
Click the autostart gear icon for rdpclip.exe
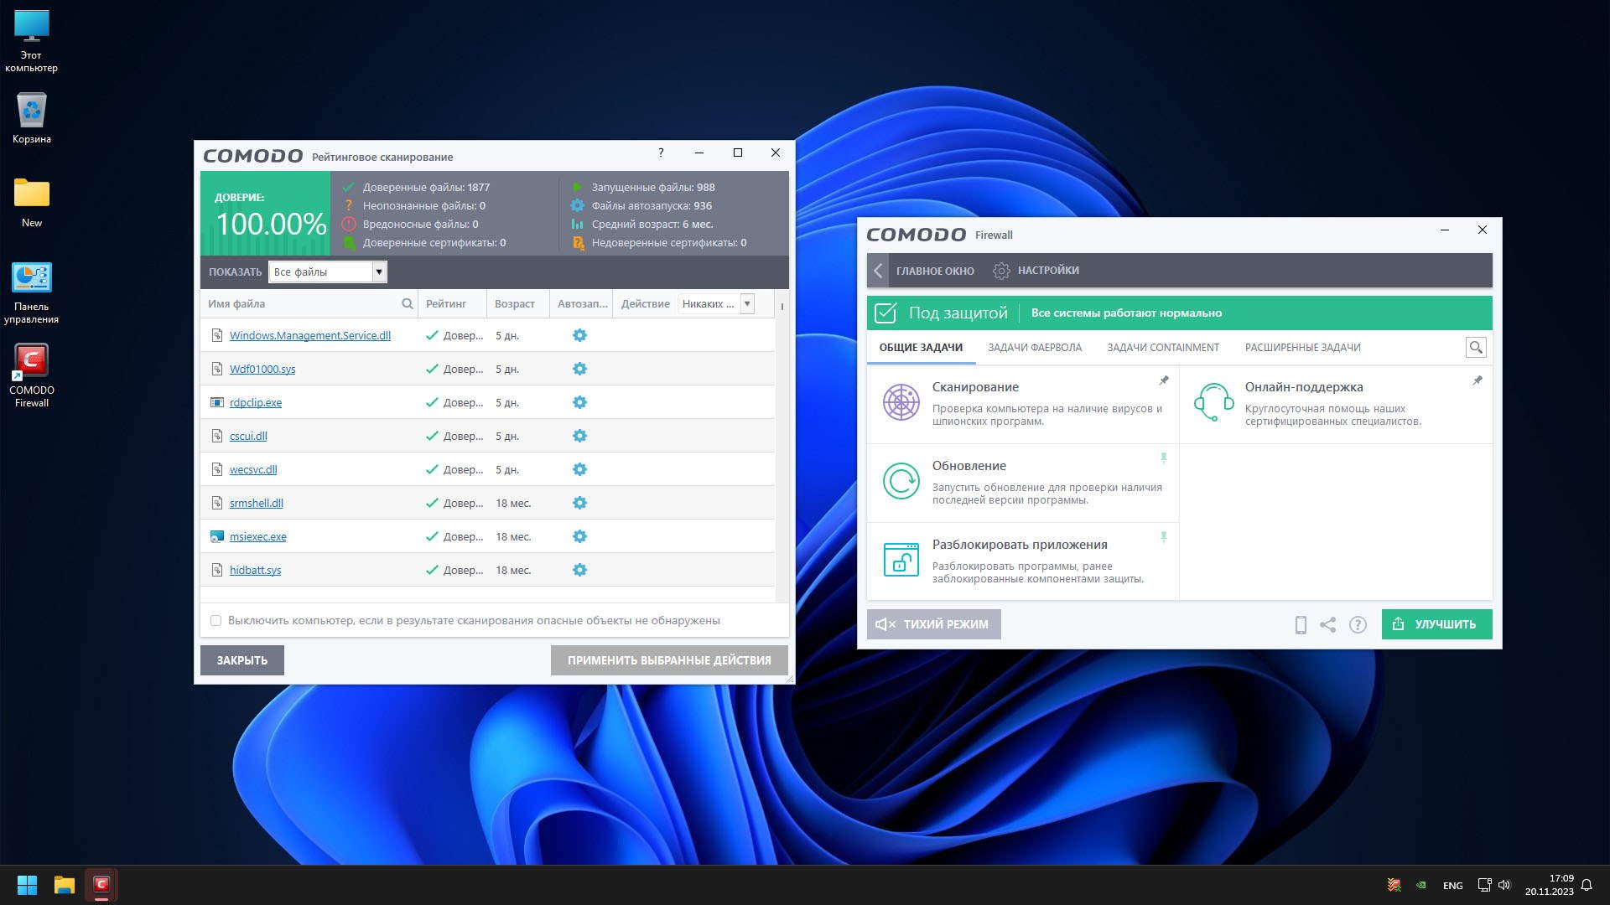point(579,402)
